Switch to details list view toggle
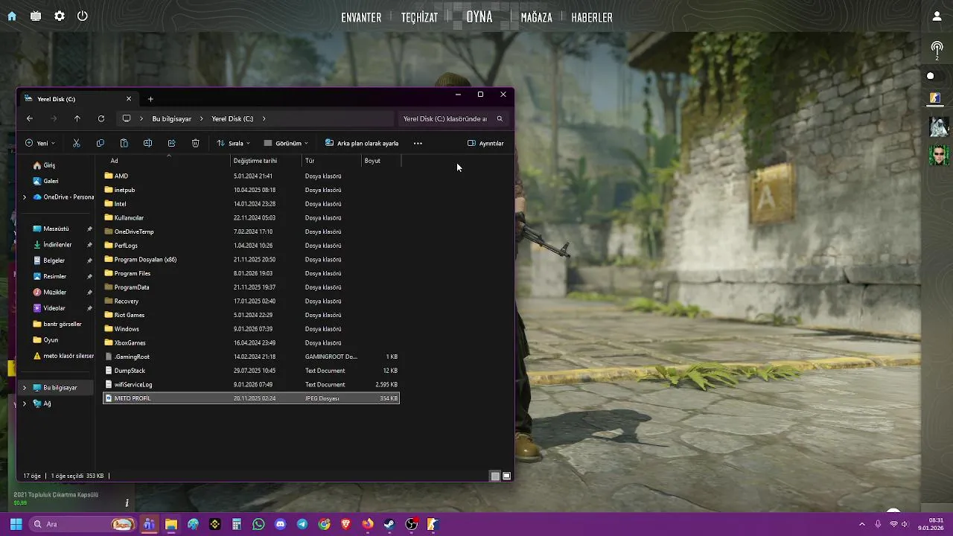The height and width of the screenshot is (536, 953). coord(495,476)
